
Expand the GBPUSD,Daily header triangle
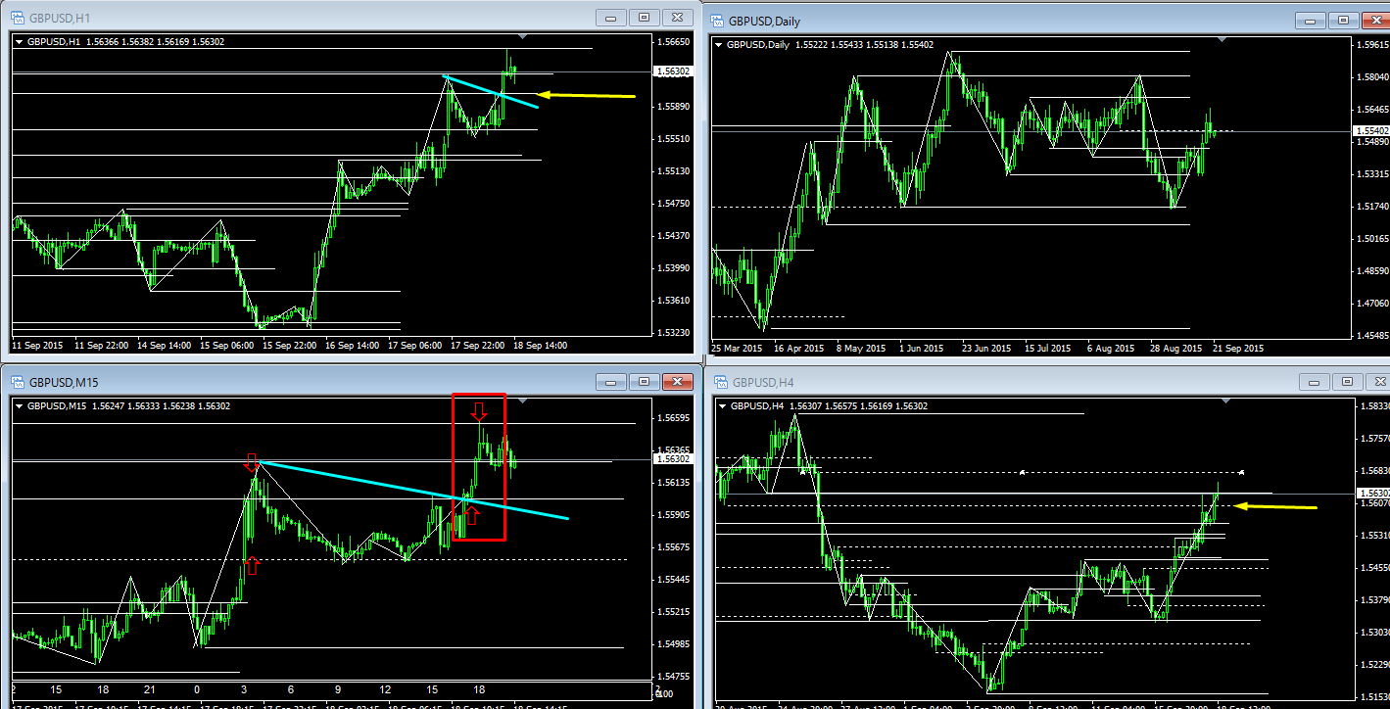tap(720, 44)
